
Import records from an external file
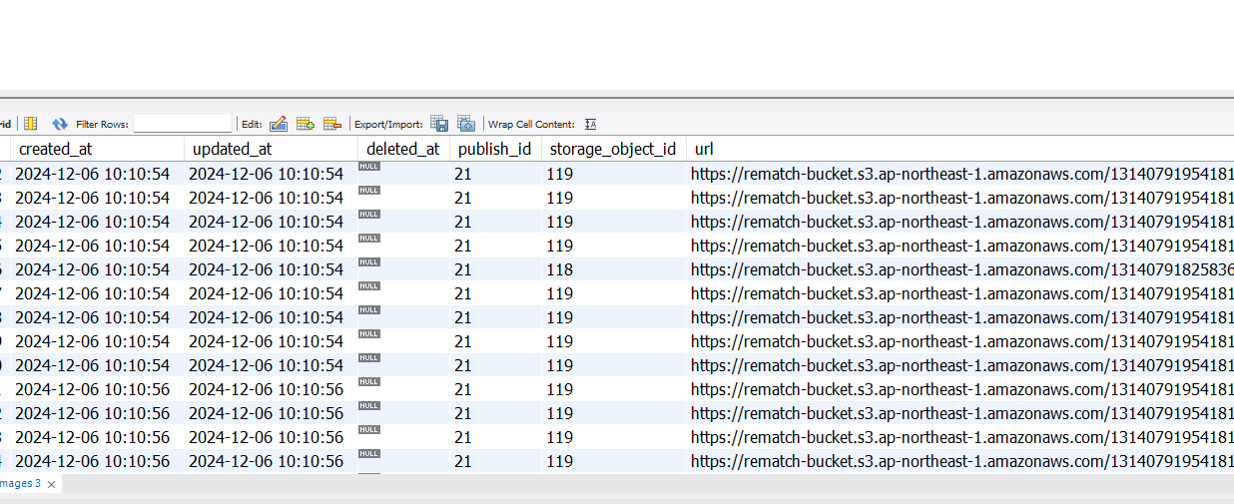[x=466, y=124]
